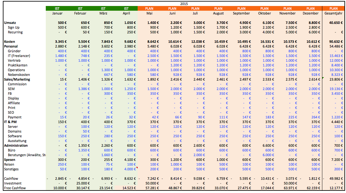
Task: Click the Januar column header
Action: pyautogui.click(x=57, y=13)
